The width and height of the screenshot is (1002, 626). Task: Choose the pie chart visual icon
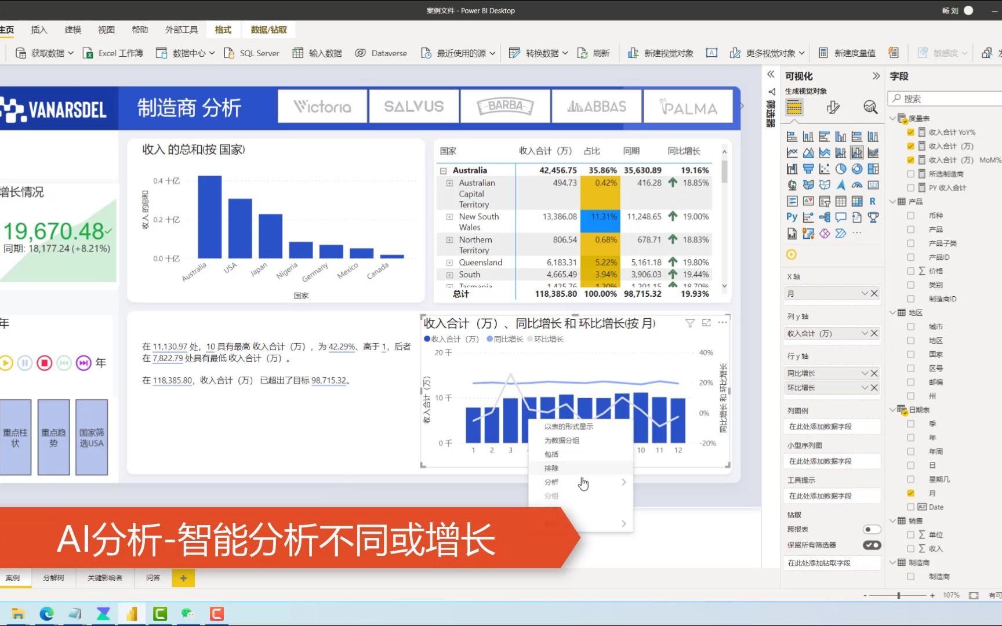click(840, 169)
